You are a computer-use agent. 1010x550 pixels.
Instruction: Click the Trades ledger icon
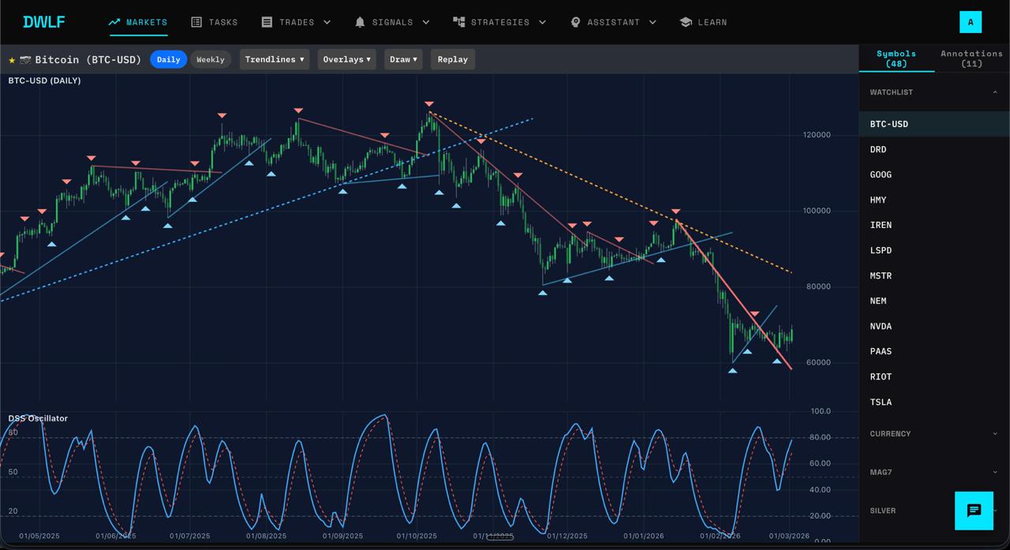267,22
